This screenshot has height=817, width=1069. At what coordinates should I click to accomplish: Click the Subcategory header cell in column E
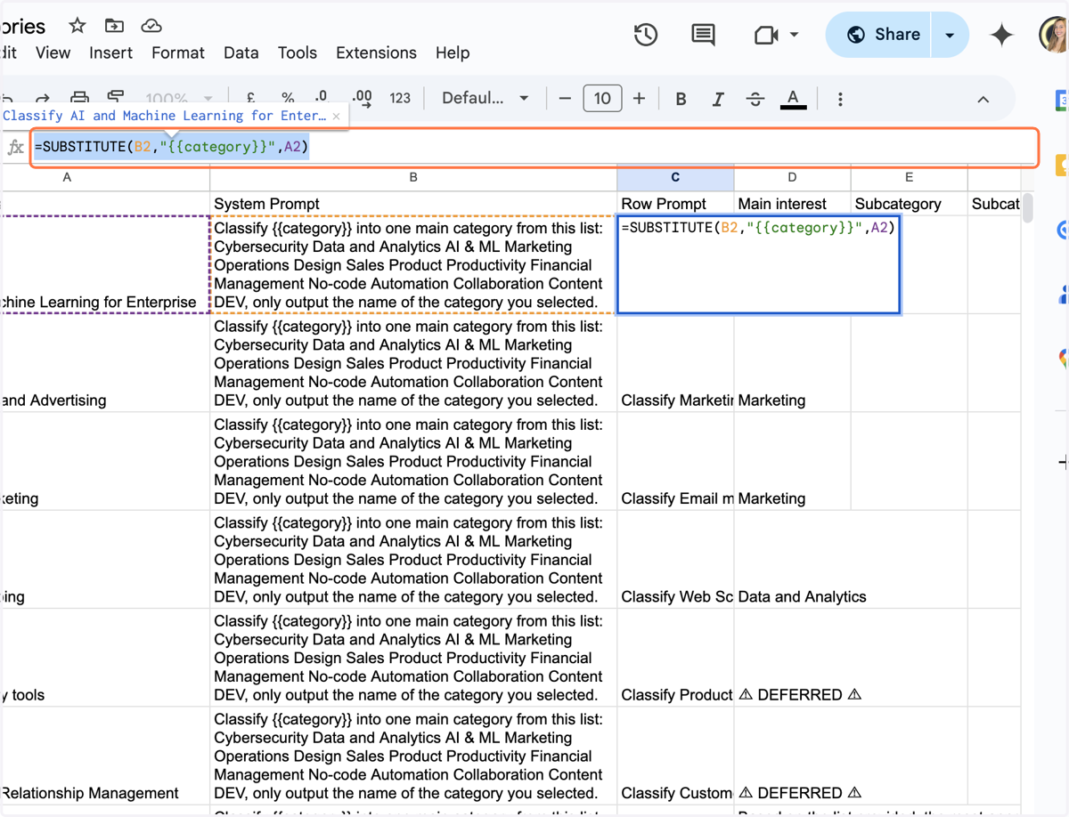click(910, 204)
